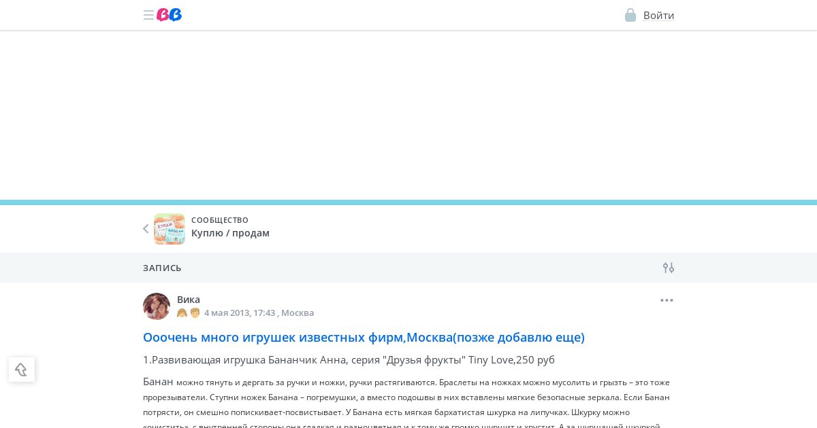Click the city label Москва

298,313
